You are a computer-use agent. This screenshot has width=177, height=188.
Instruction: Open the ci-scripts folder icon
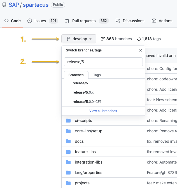point(68,121)
